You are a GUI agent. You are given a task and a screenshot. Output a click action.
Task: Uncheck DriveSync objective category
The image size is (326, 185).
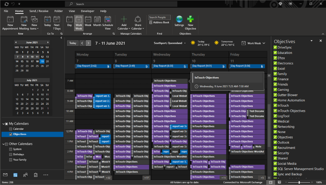[x=275, y=47]
